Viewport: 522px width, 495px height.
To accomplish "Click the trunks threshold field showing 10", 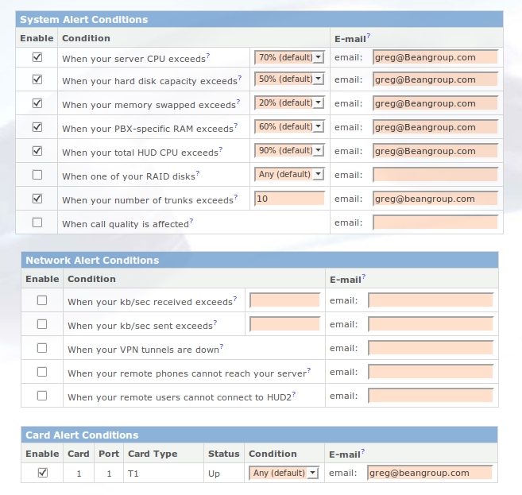I will tap(289, 199).
